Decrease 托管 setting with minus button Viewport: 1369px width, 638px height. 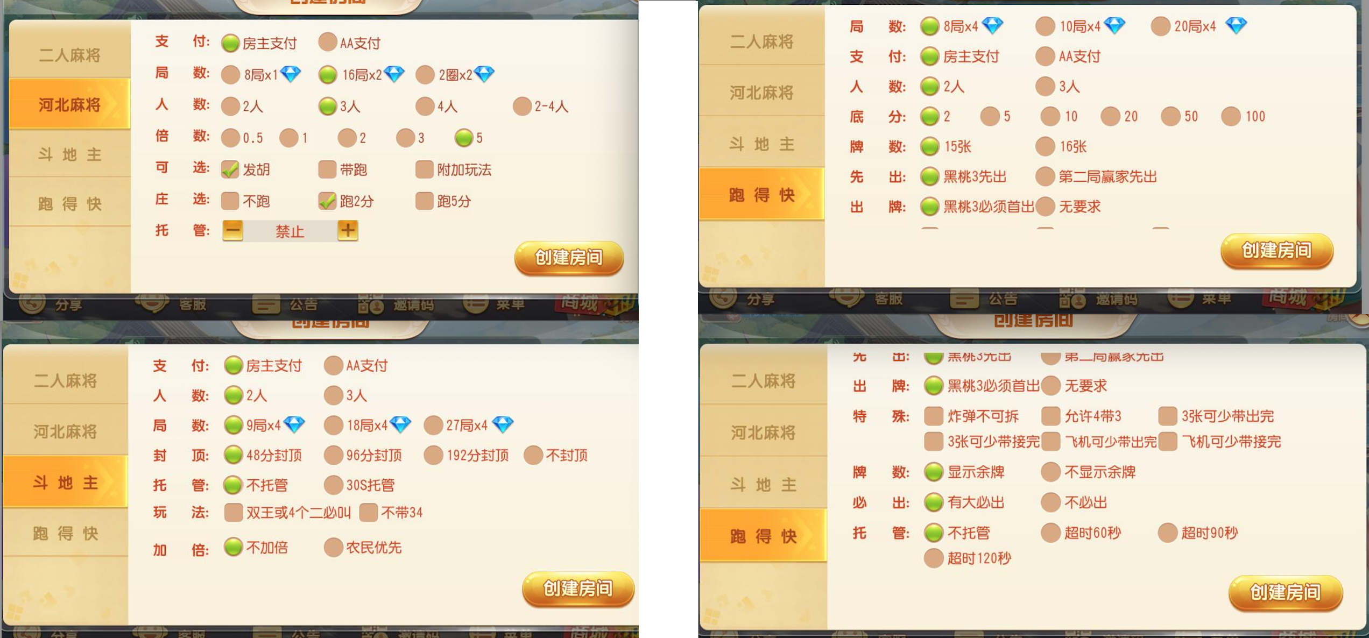click(233, 230)
